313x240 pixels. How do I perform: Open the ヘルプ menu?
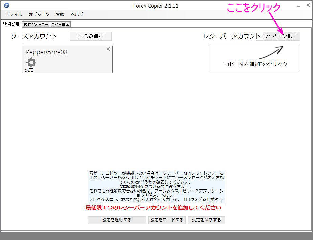tap(76, 15)
